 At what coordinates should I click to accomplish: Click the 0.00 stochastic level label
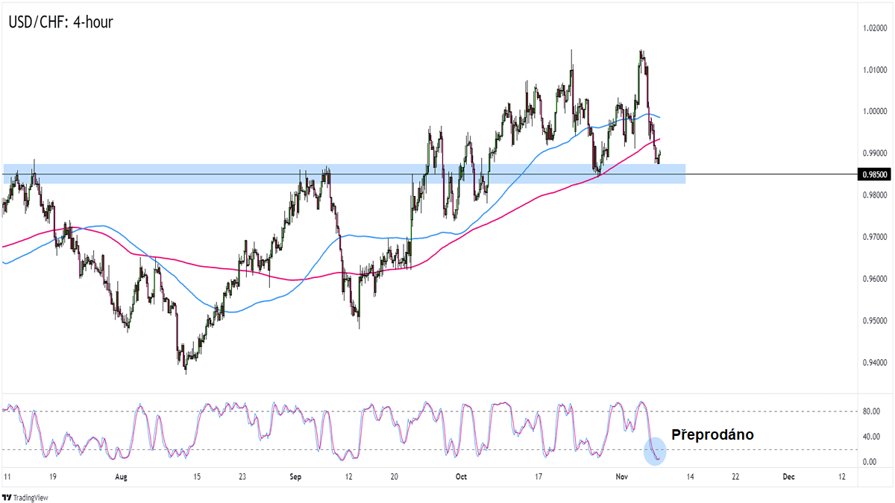tap(869, 462)
